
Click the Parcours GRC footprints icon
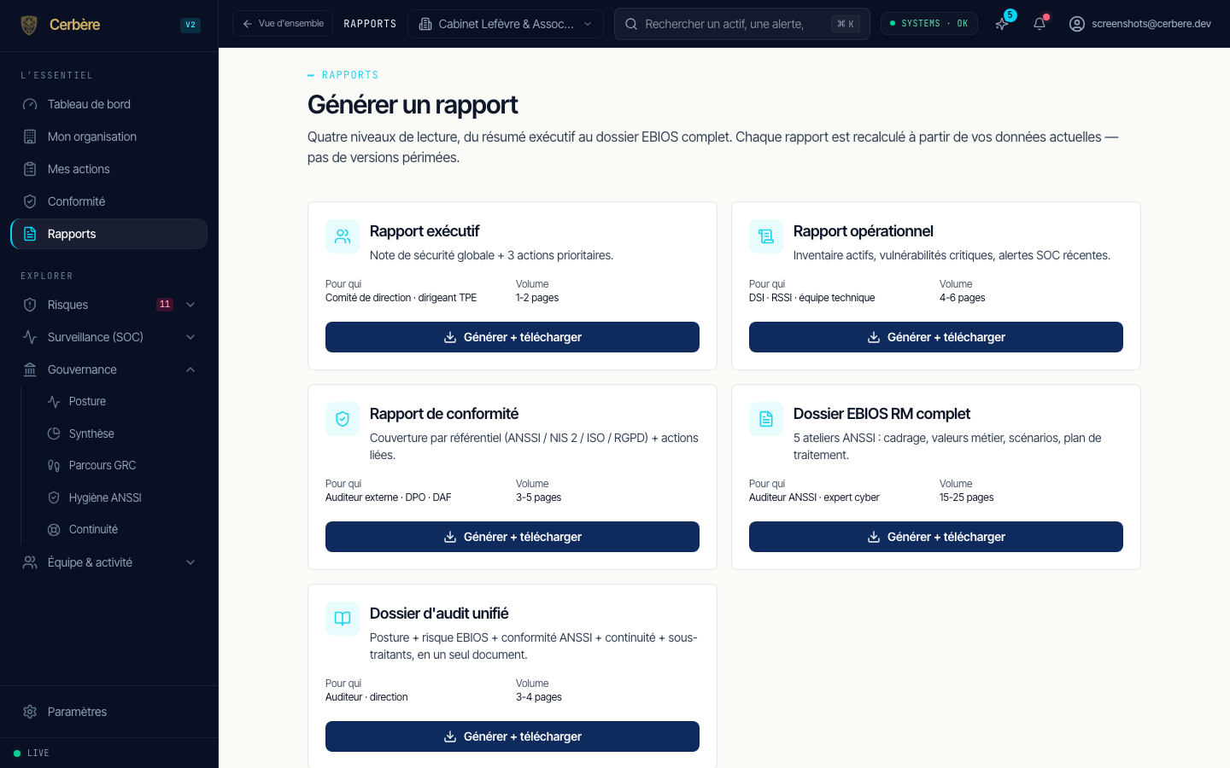[x=54, y=465]
